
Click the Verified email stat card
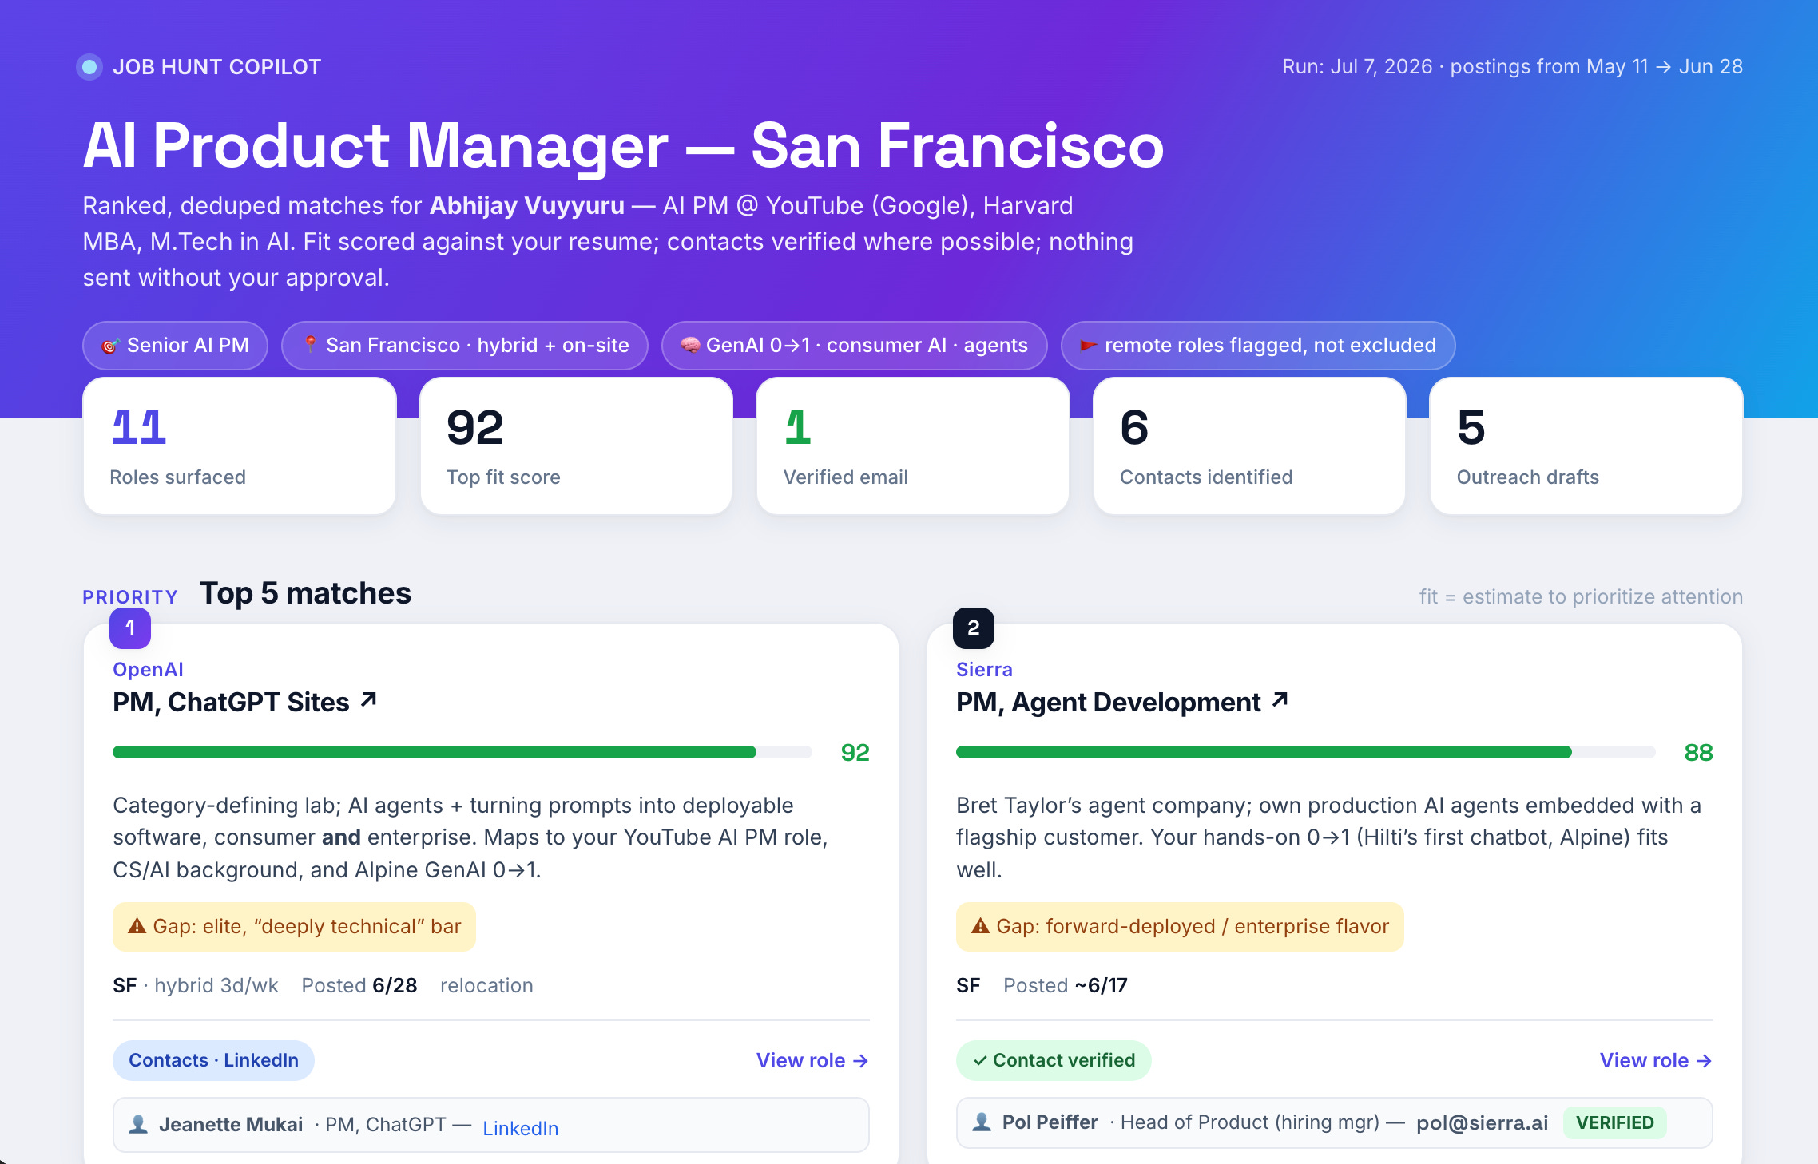click(913, 446)
